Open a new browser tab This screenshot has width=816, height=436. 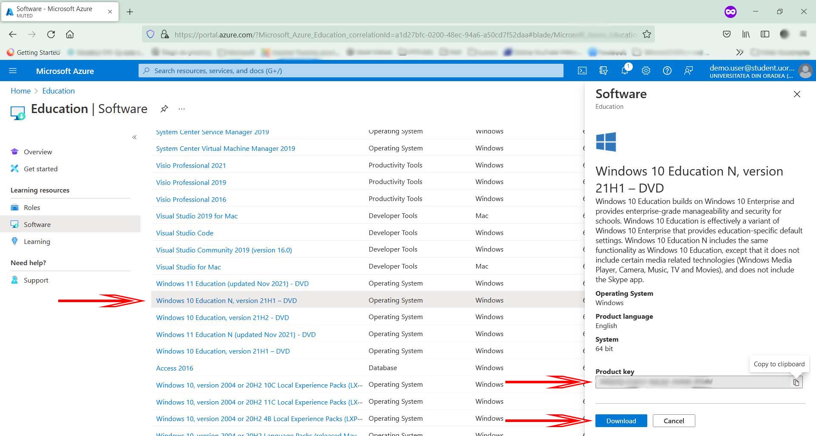click(130, 12)
